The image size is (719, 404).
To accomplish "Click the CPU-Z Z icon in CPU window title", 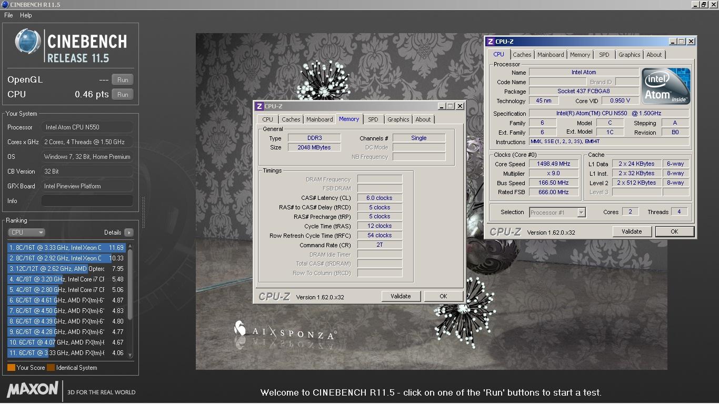I will pyautogui.click(x=490, y=42).
